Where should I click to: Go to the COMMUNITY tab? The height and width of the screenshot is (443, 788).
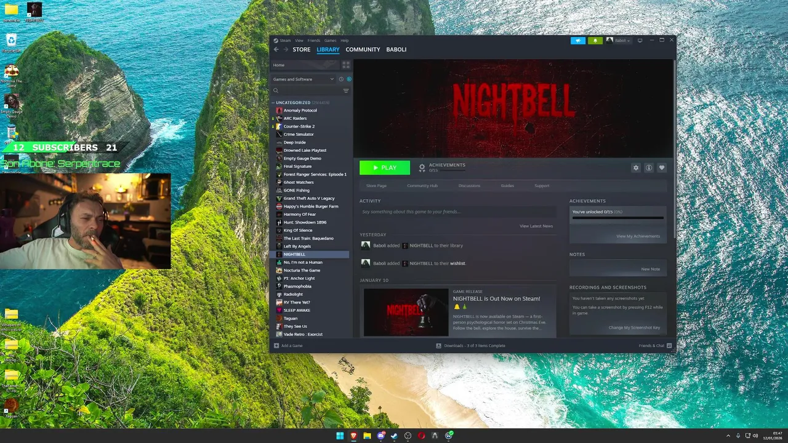[x=363, y=49]
